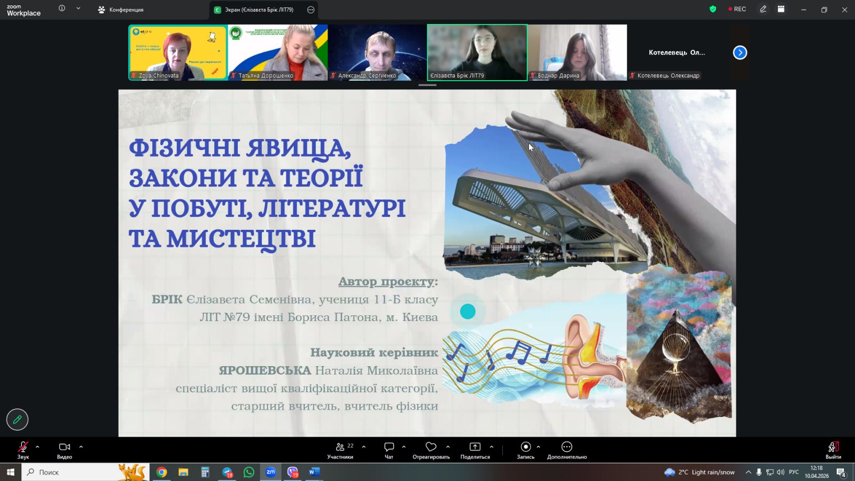Unmute microphone with Звук button

(x=23, y=448)
